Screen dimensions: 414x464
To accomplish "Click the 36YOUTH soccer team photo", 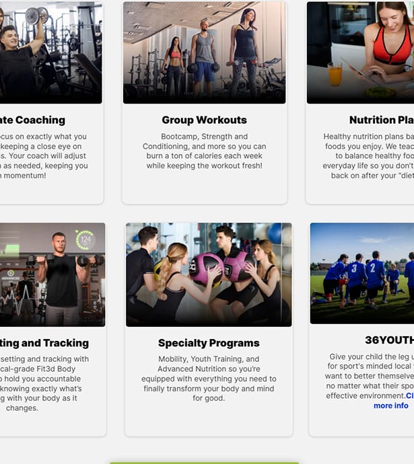I will tap(362, 273).
